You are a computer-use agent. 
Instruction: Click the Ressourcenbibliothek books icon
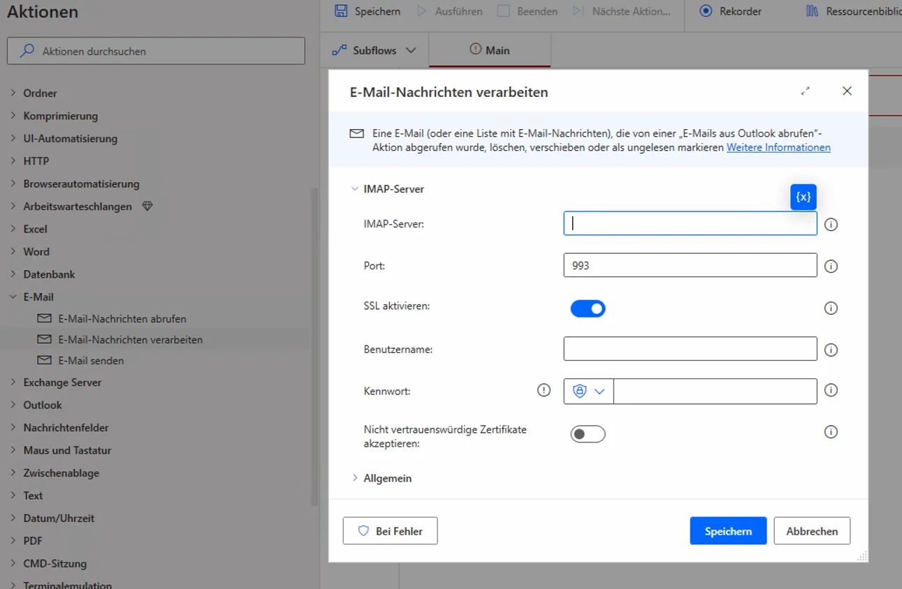click(812, 11)
